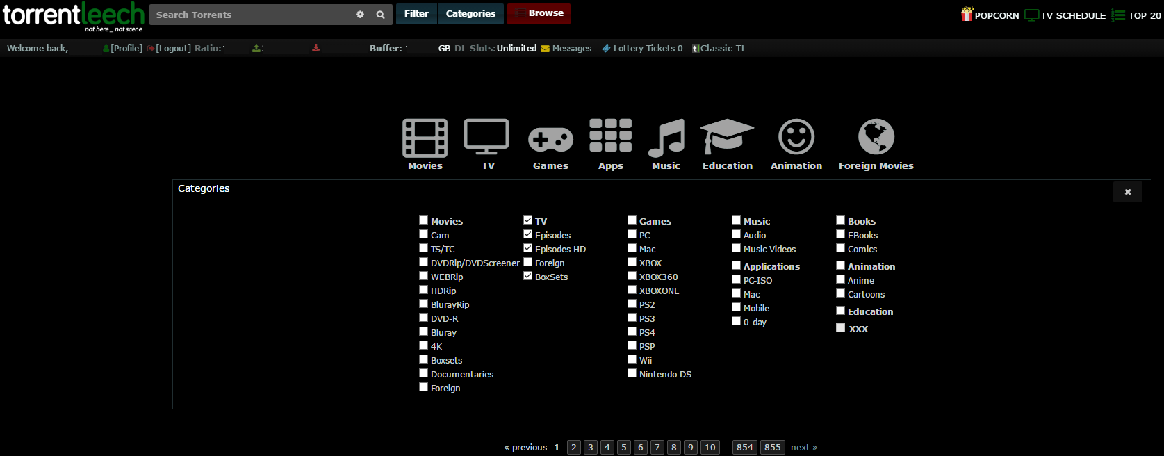Click the Top 20 list icon
1164x456 pixels.
(x=1118, y=15)
